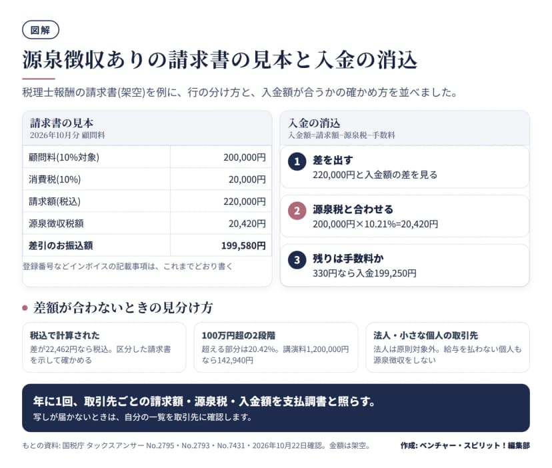552x468 pixels.
Task: Select the 消費税(10%) row label
Action: point(55,179)
